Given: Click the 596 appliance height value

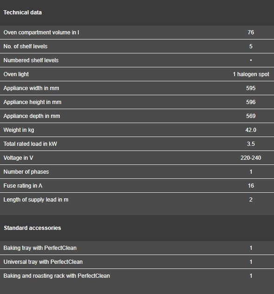Looking at the screenshot, I should 251,102.
